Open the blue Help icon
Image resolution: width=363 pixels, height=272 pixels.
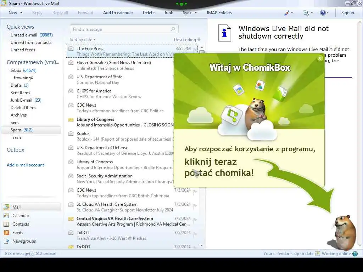pos(323,13)
